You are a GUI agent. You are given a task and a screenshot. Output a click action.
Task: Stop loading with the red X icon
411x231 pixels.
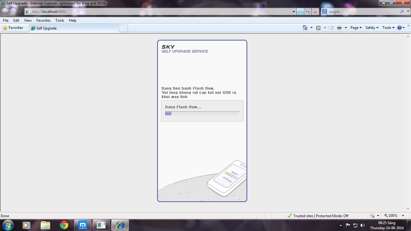click(315, 12)
